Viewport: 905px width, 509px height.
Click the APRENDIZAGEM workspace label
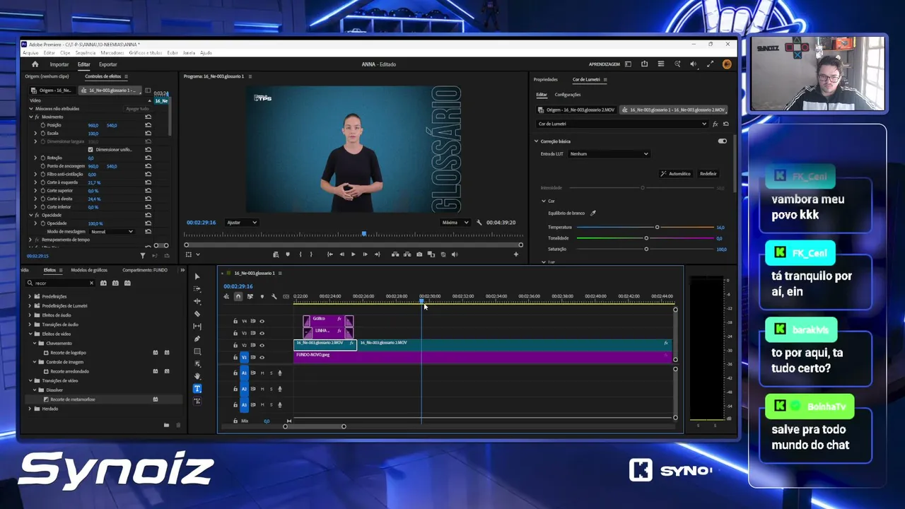pyautogui.click(x=605, y=64)
